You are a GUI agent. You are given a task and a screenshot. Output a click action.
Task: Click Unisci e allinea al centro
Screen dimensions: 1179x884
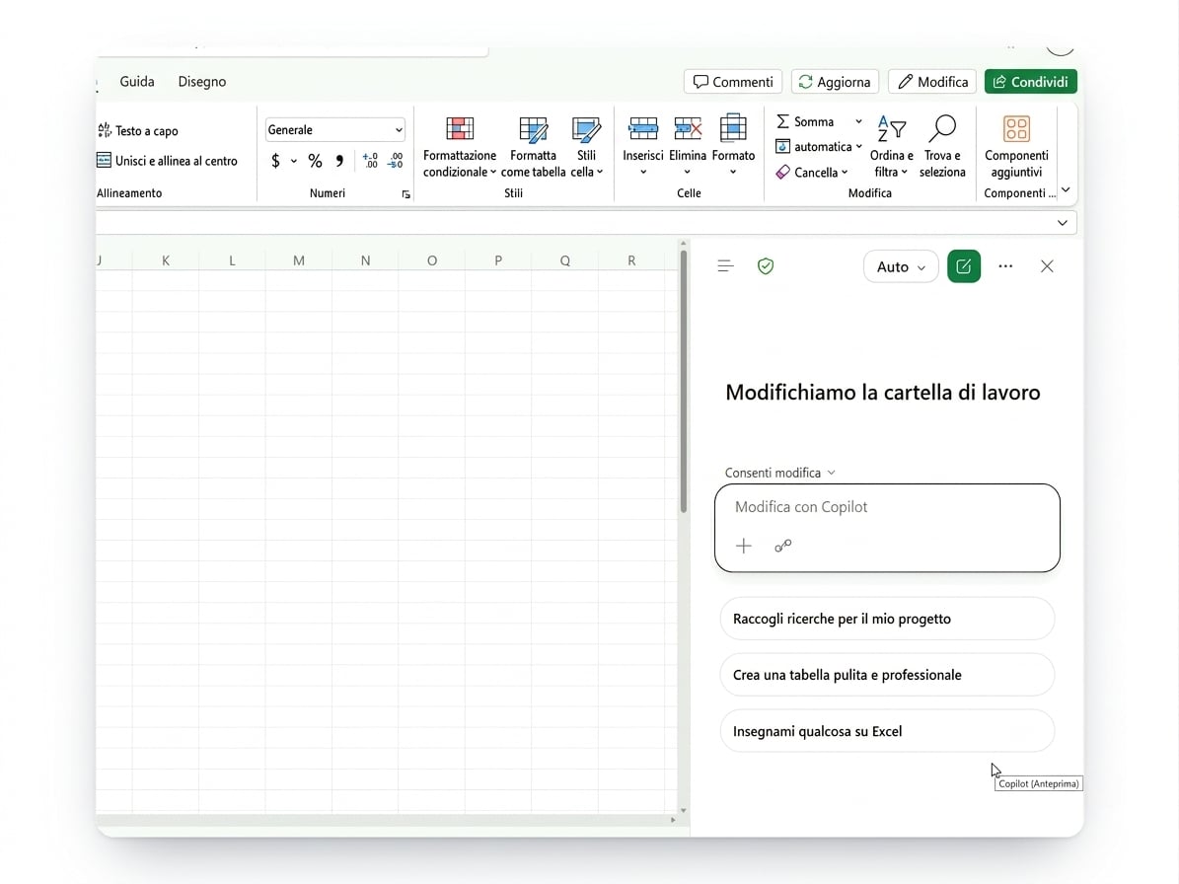point(167,160)
